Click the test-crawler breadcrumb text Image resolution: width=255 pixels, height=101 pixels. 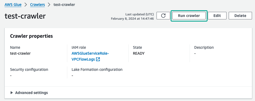click(64, 5)
